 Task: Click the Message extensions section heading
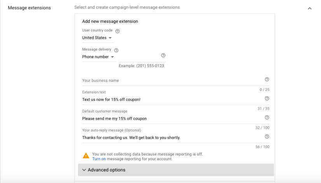tap(29, 8)
